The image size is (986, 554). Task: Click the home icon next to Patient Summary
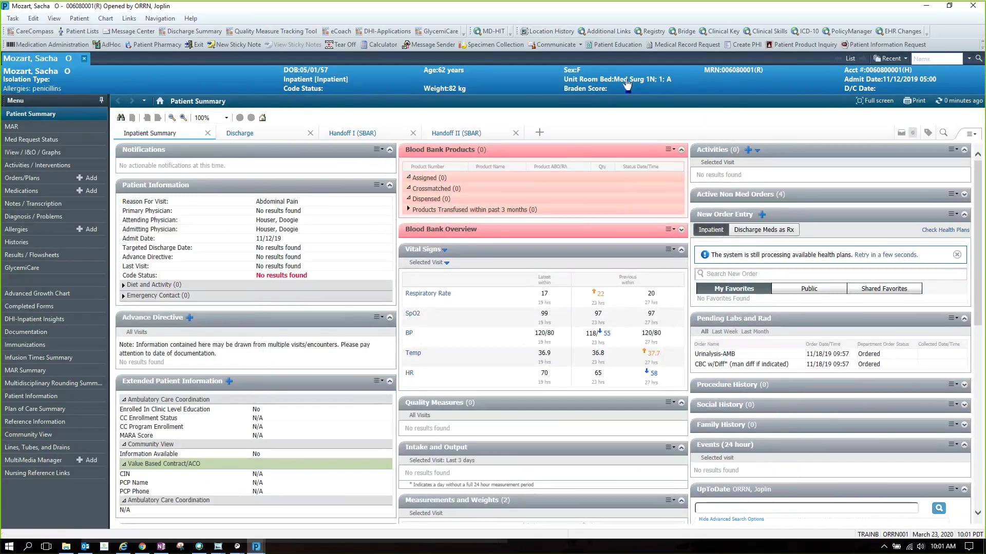tap(160, 101)
